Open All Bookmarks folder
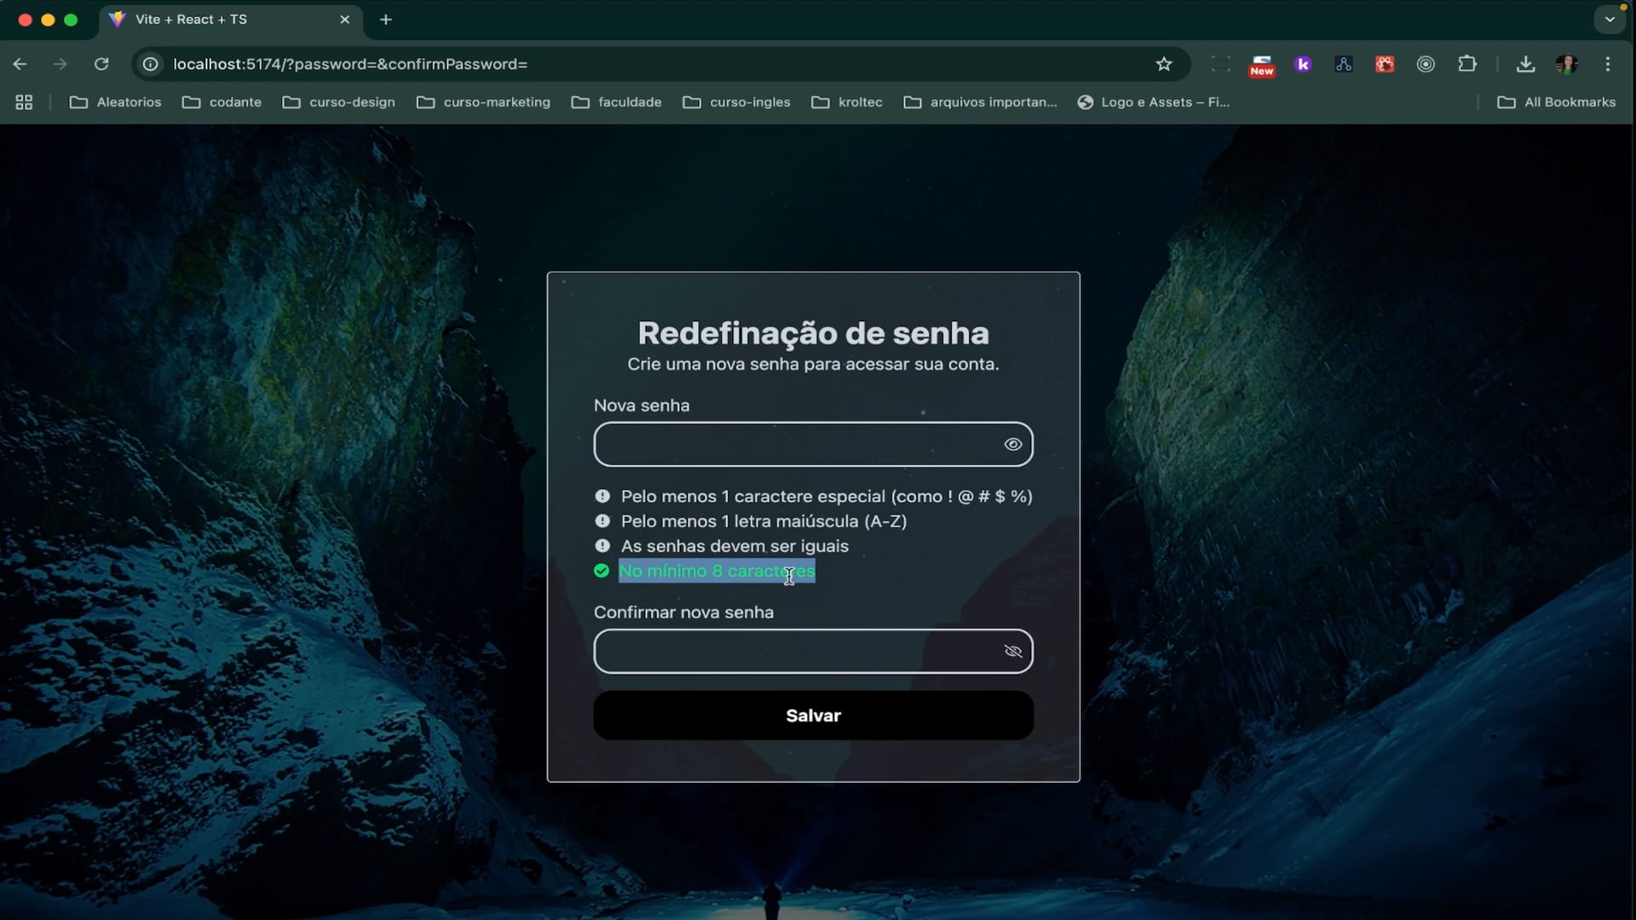Viewport: 1636px width, 920px height. [1557, 102]
